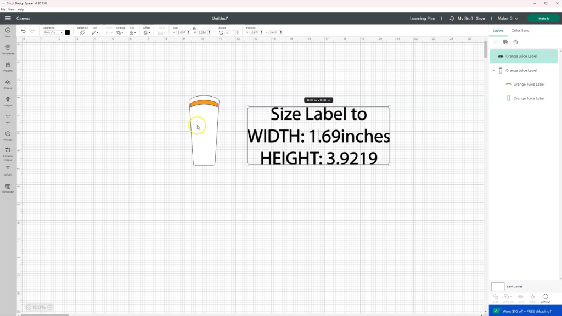Viewport: 562px width, 316px height.
Task: Select the Text tool
Action: coord(8,119)
